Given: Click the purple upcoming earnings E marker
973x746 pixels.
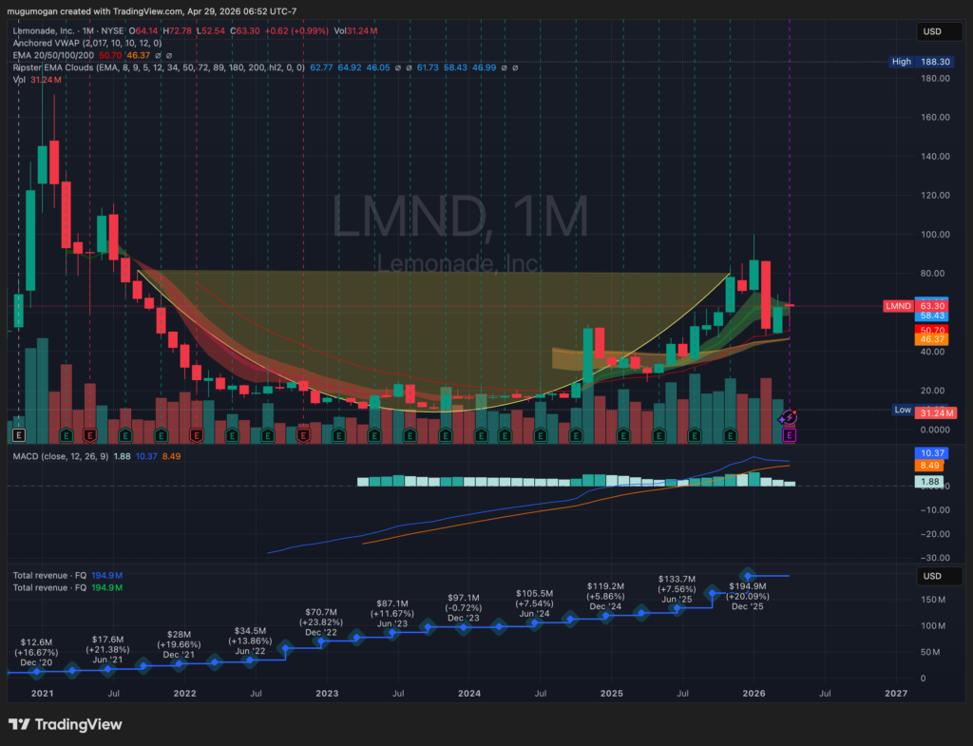Looking at the screenshot, I should [789, 435].
